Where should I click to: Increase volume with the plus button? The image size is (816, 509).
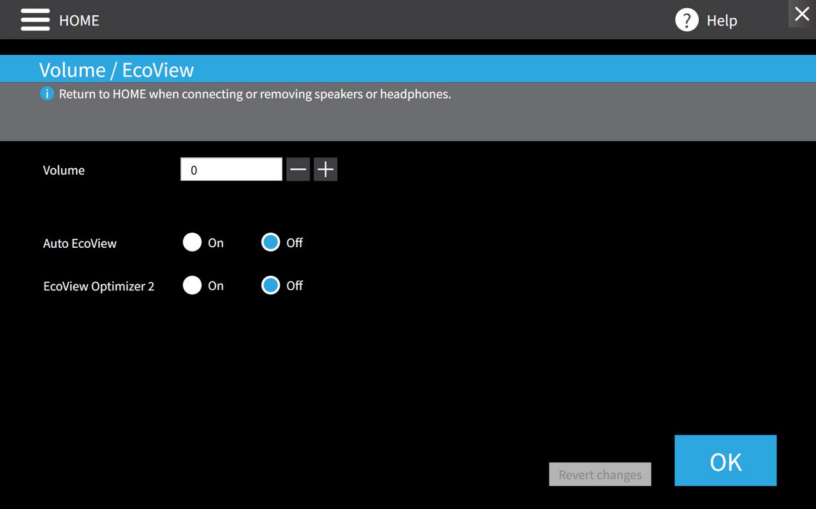(x=325, y=169)
